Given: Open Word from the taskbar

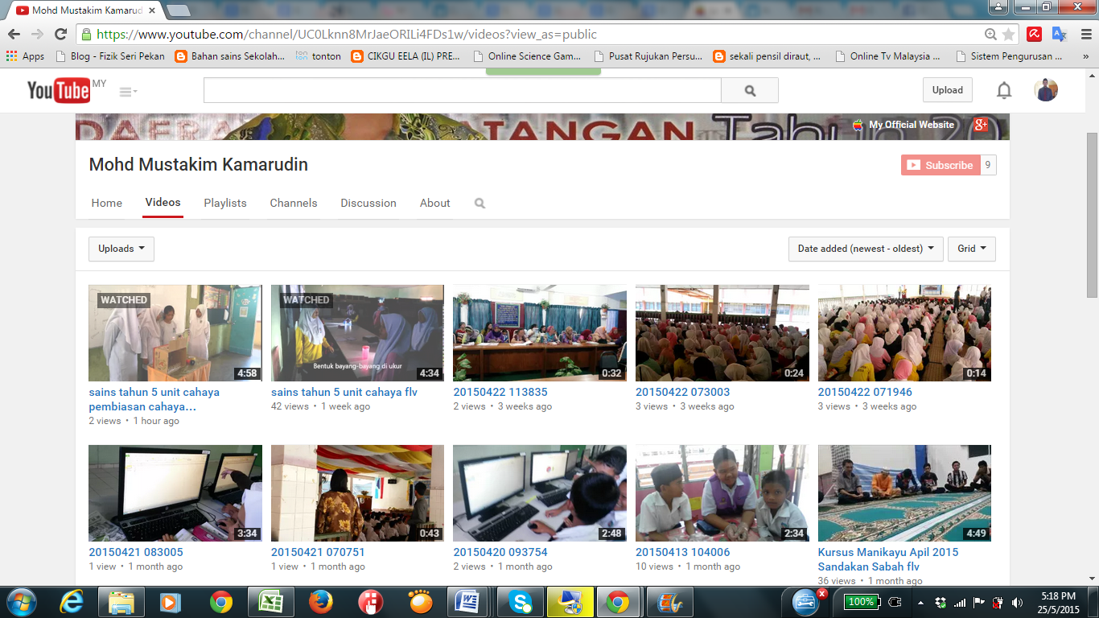Looking at the screenshot, I should [x=470, y=602].
